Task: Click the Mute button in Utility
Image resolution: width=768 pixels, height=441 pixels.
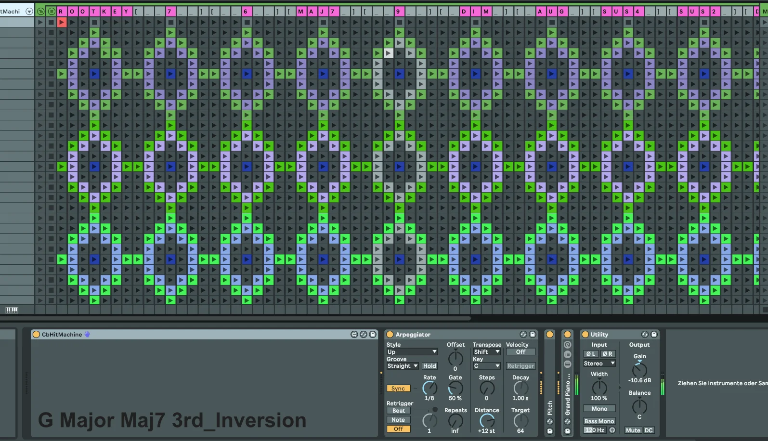Action: (633, 430)
